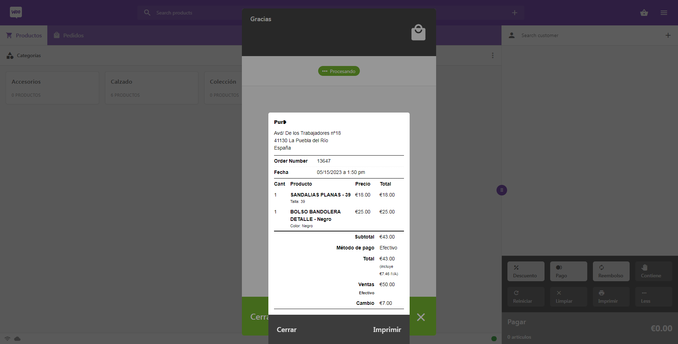Click the Procesando status badge
678x344 pixels.
[339, 71]
